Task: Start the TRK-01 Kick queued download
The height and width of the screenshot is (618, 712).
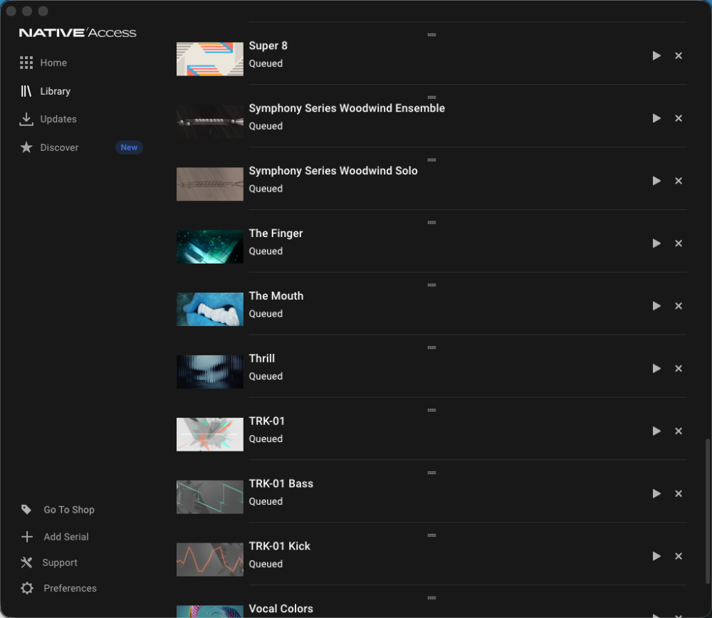Action: (656, 556)
